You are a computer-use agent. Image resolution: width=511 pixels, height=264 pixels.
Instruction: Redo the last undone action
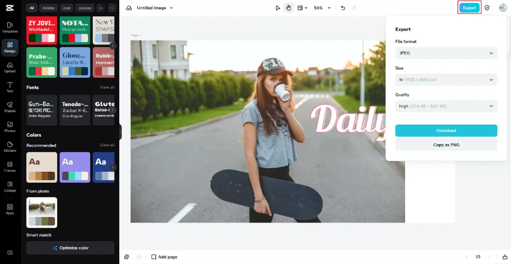(354, 8)
